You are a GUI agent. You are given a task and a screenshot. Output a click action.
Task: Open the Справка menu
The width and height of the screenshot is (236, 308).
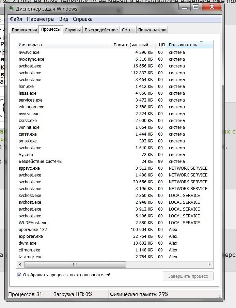(x=82, y=19)
